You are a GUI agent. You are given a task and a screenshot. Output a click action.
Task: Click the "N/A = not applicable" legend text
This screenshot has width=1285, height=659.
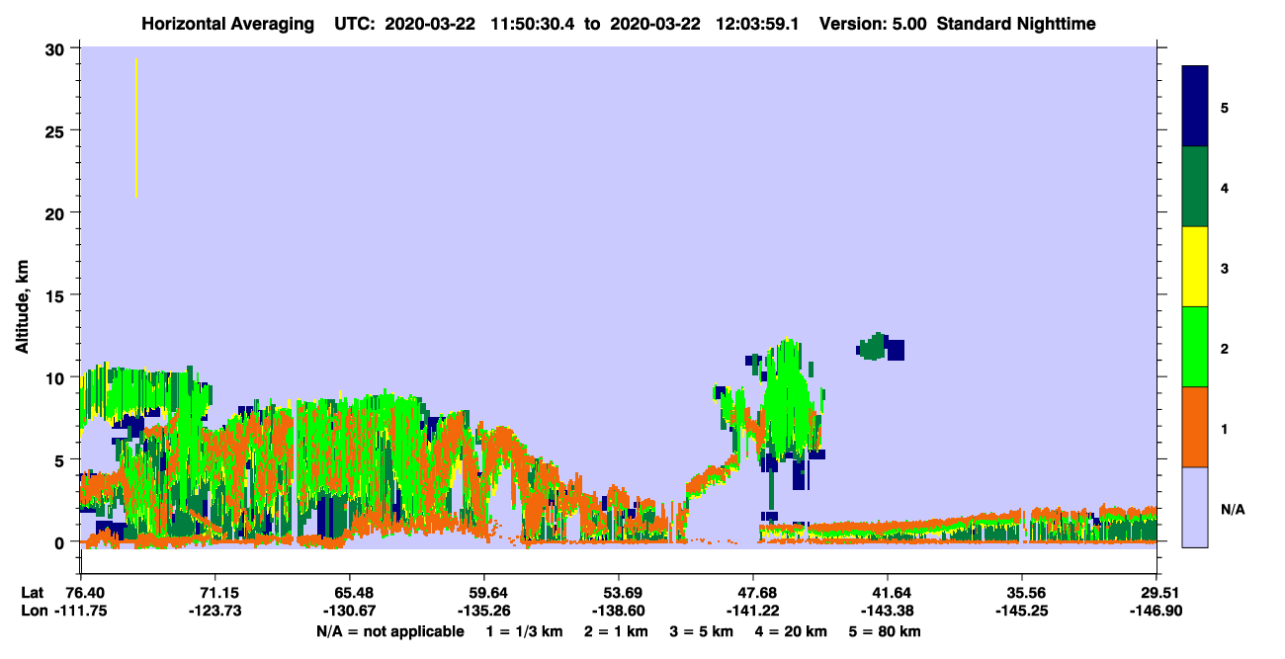[x=389, y=631]
